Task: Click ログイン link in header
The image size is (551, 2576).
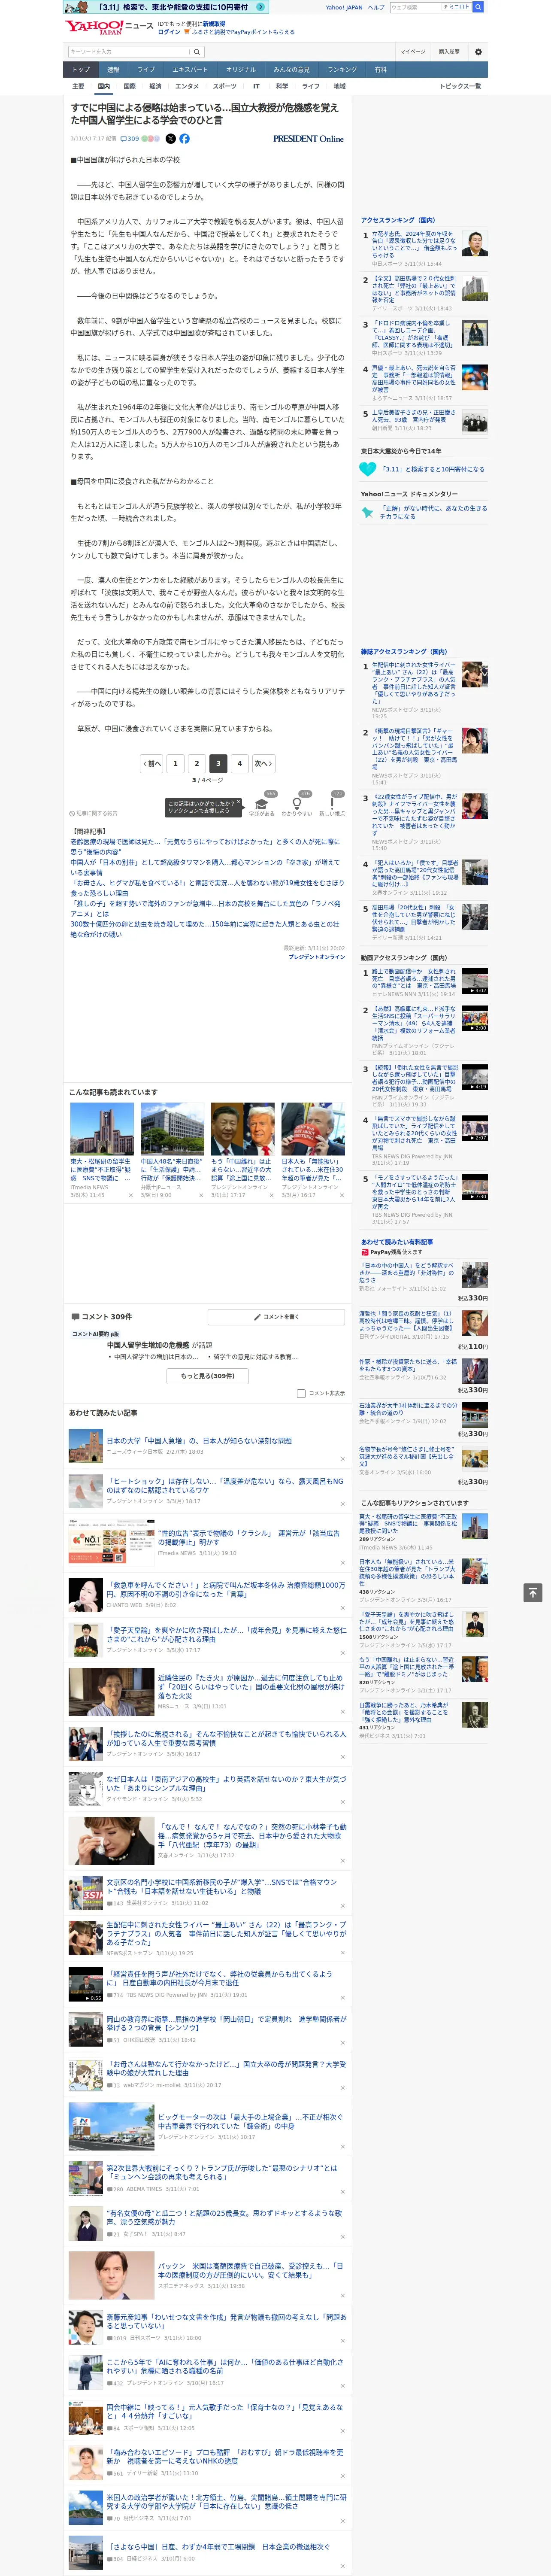Action: [169, 32]
